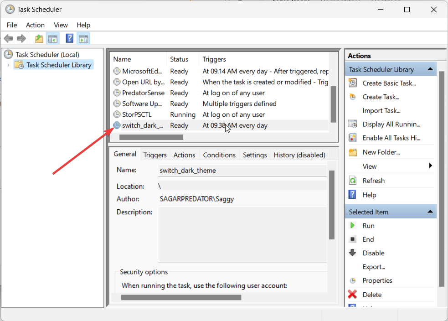The image size is (448, 321).
Task: Click the Back arrow toolbar icon
Action: pos(9,38)
